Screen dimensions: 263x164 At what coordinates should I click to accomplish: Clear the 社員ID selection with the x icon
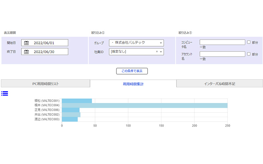click(x=157, y=51)
